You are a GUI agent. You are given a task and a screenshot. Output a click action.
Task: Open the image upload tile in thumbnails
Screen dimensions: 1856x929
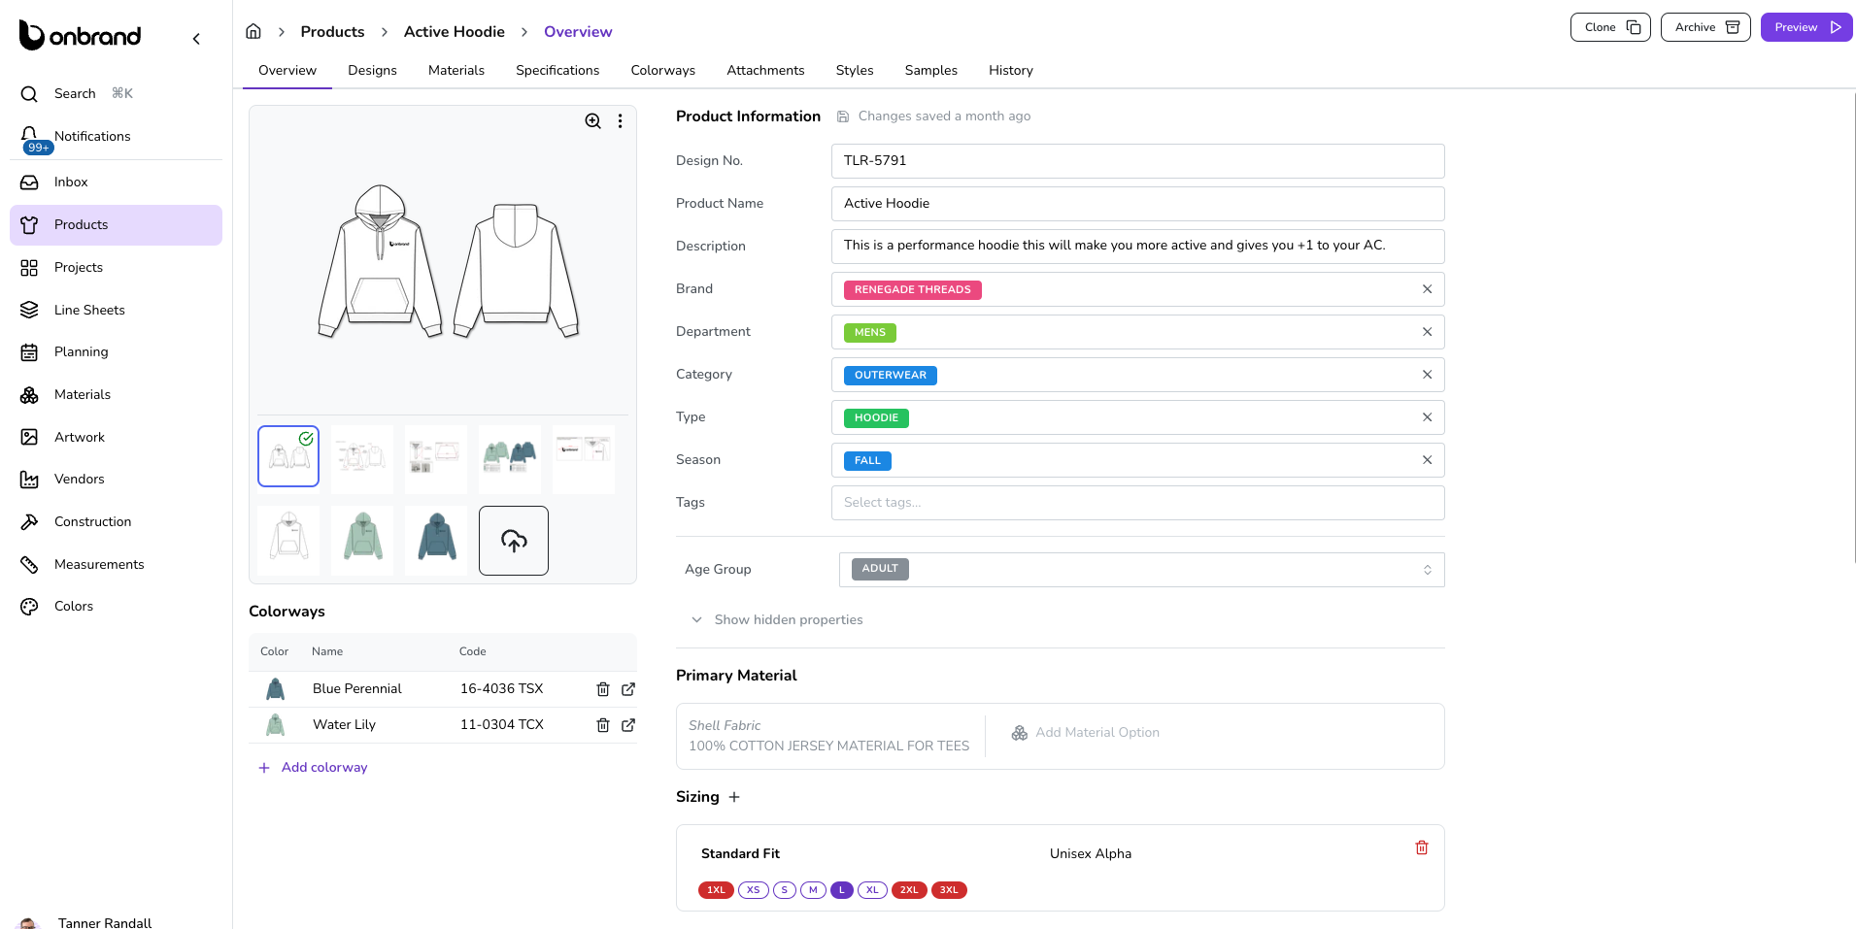tap(513, 540)
